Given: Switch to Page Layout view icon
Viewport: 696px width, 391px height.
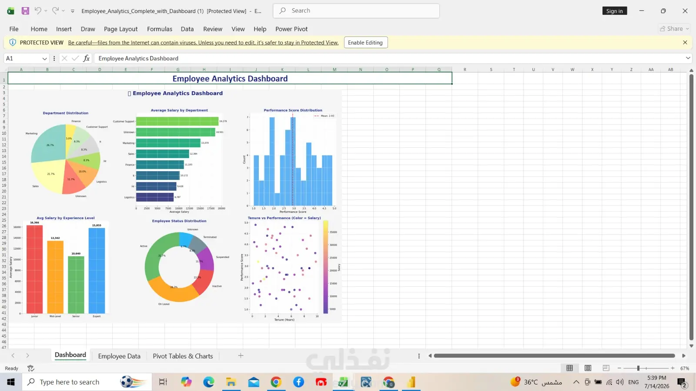Looking at the screenshot, I should coord(588,368).
